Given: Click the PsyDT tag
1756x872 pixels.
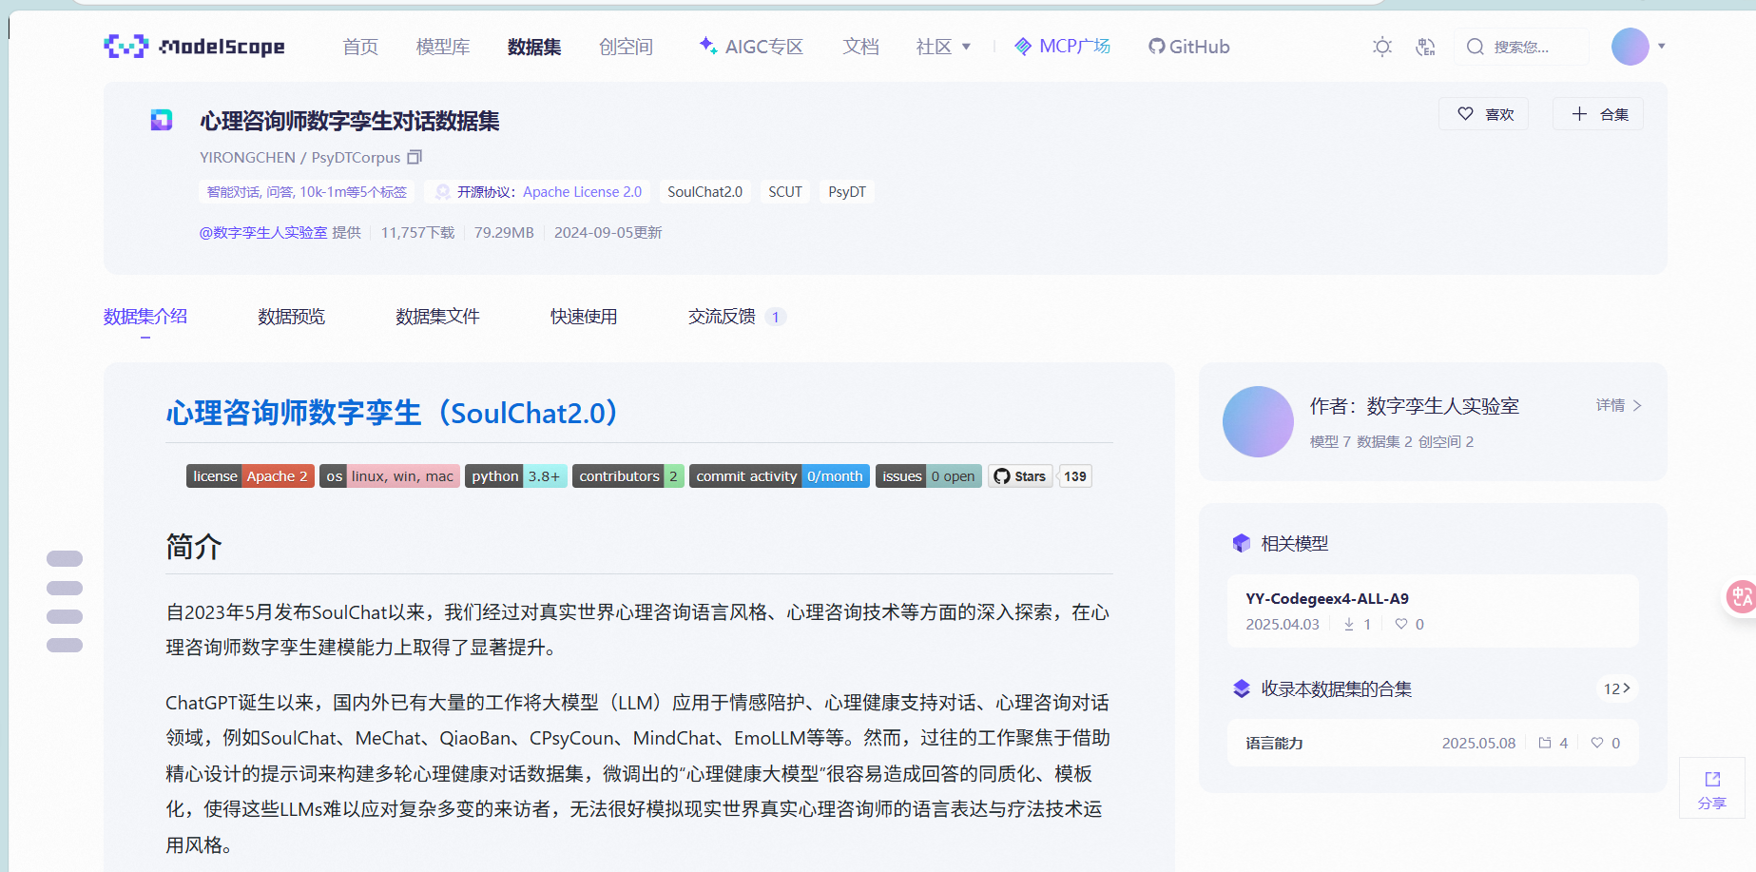Looking at the screenshot, I should point(847,192).
